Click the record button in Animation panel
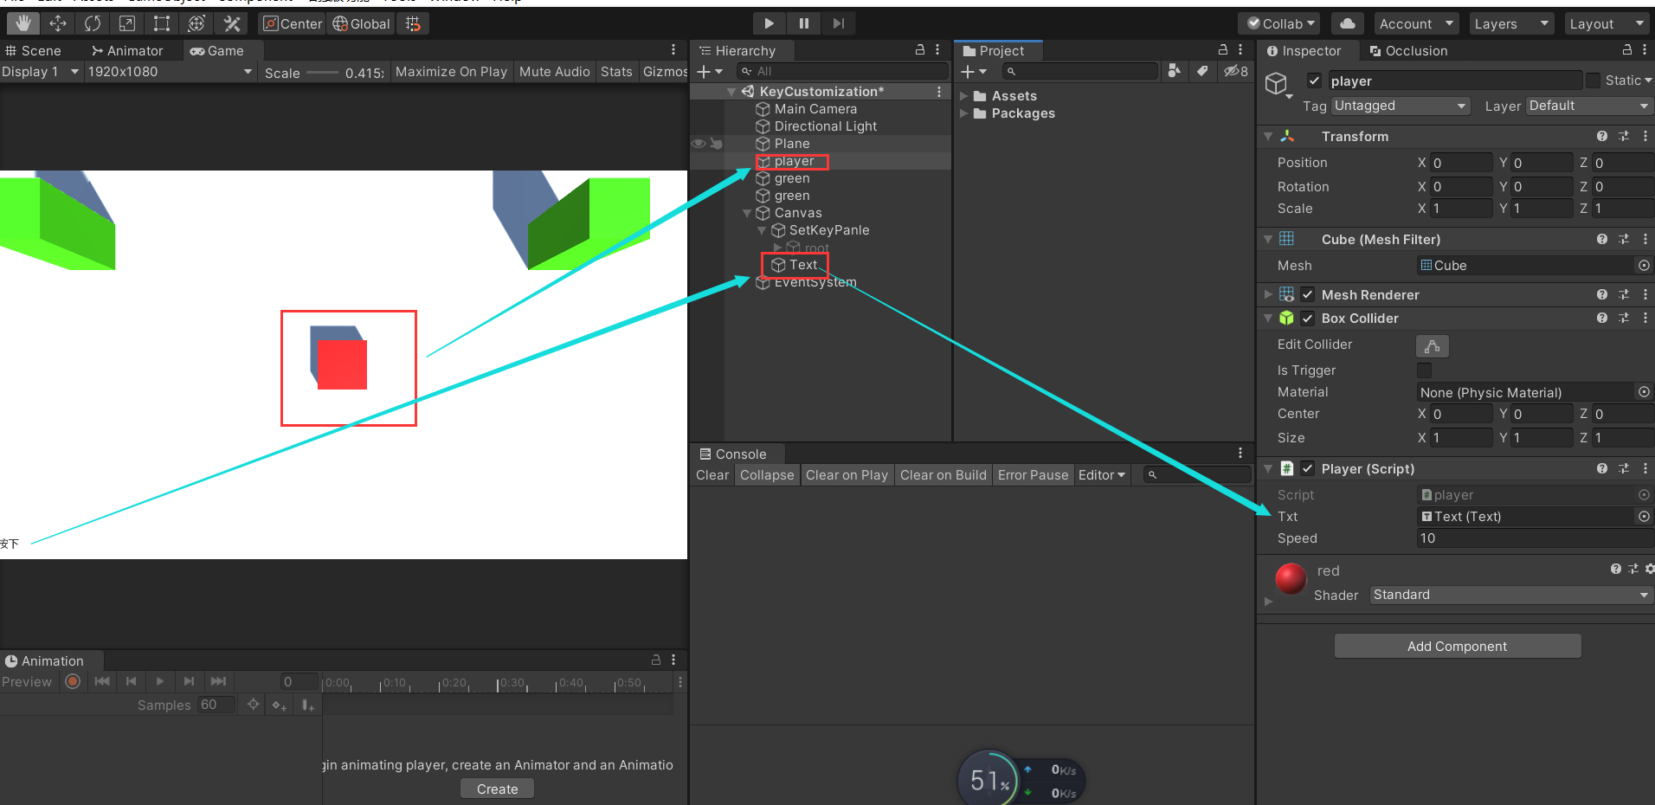1655x805 pixels. coord(73,681)
